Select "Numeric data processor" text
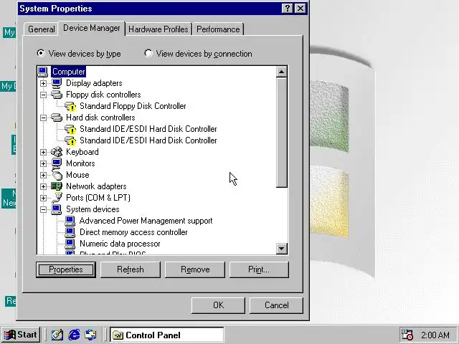This screenshot has height=344, width=459. [x=120, y=244]
